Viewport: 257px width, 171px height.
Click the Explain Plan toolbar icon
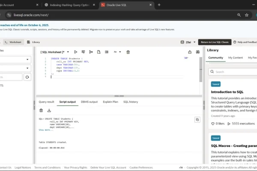pyautogui.click(x=91, y=52)
